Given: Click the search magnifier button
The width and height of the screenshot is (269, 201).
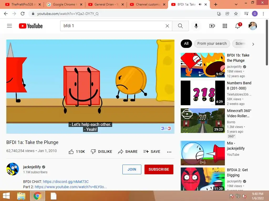Looking at the screenshot, I should click(x=180, y=26).
